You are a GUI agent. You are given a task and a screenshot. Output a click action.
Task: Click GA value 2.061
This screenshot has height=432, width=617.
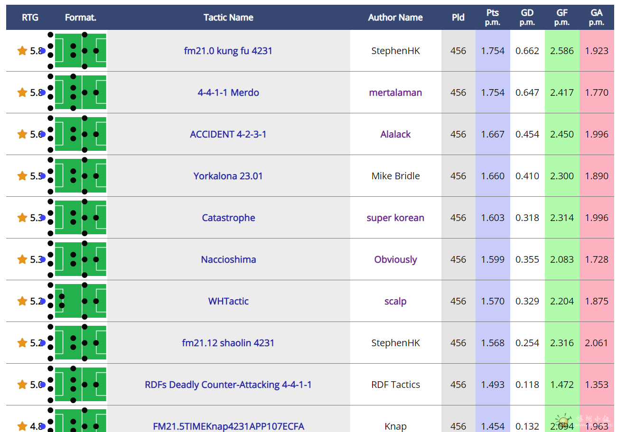(x=597, y=343)
